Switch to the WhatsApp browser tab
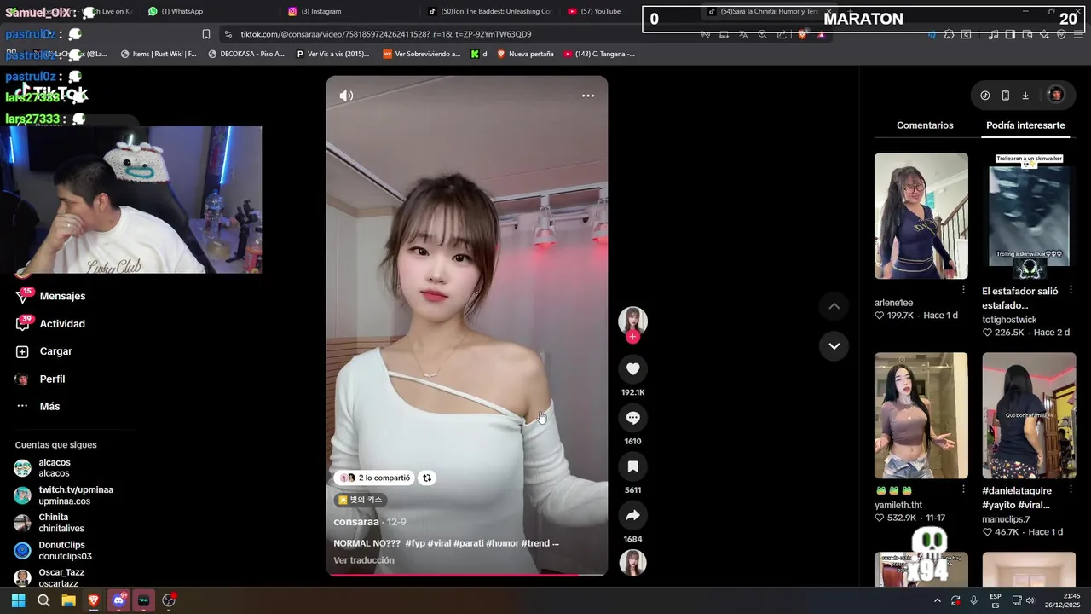 click(x=176, y=11)
